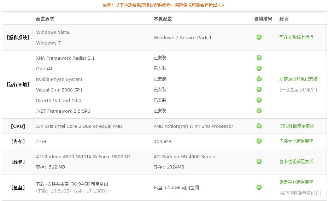The width and height of the screenshot is (328, 201).
Task: Select the AMD Athlon II X4 640 text
Action: [x=193, y=126]
